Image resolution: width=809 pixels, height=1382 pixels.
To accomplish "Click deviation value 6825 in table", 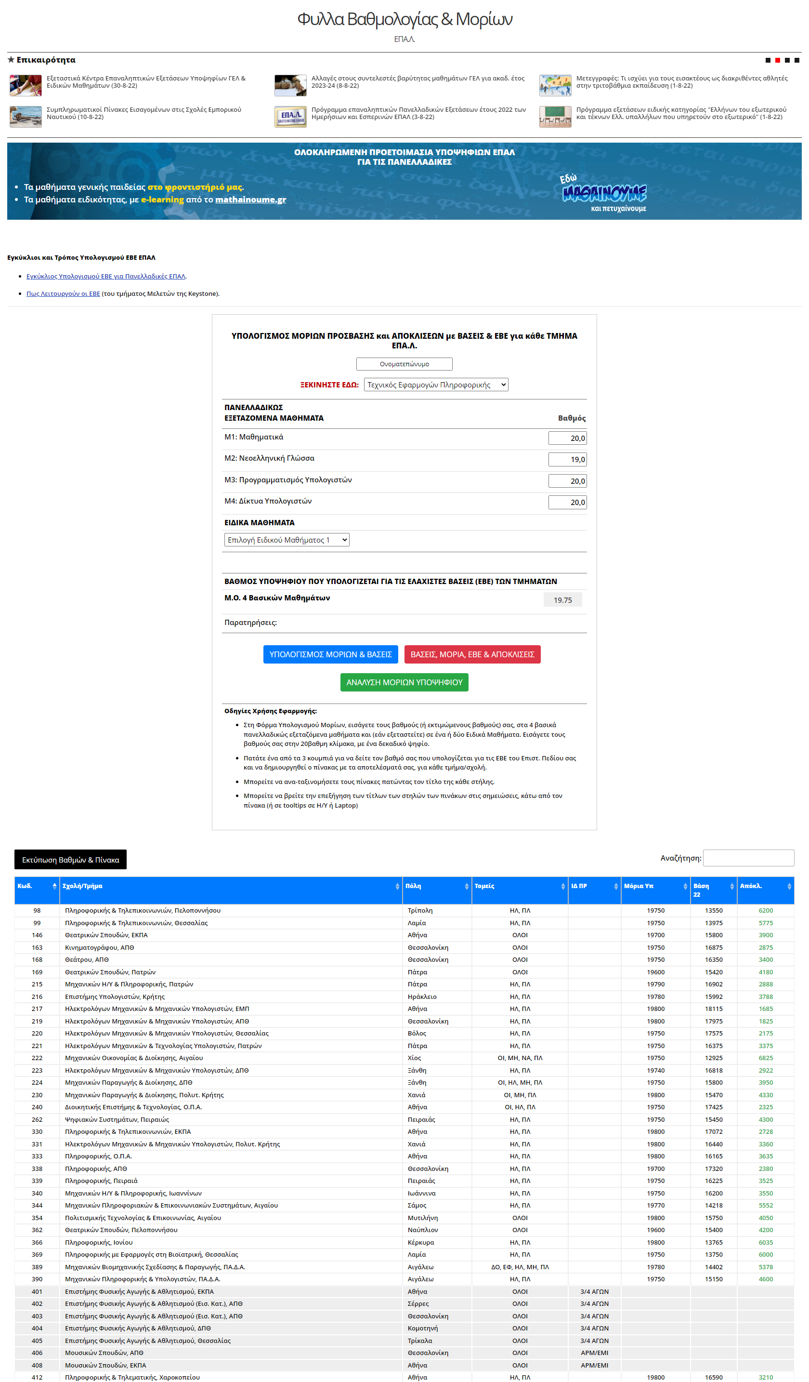I will (x=765, y=1058).
